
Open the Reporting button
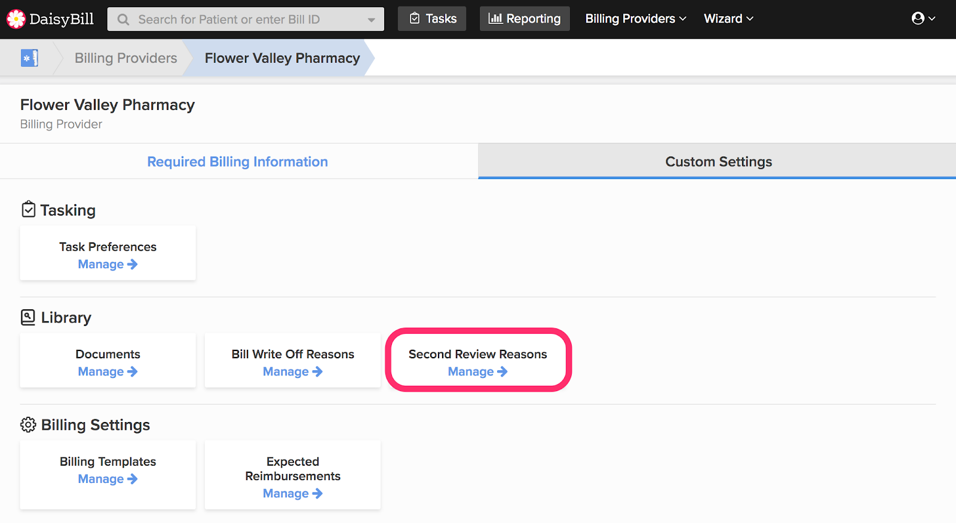pos(525,19)
